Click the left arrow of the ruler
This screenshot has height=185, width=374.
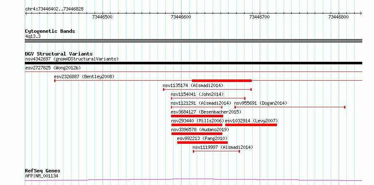26,13
